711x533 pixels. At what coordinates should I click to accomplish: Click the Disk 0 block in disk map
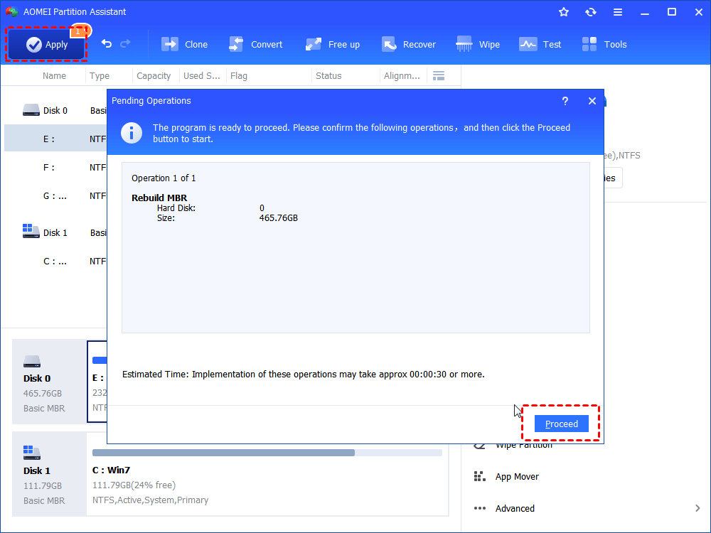[49, 382]
